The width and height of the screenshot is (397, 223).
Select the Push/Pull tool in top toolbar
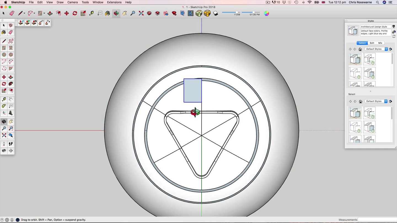pyautogui.click(x=50, y=13)
